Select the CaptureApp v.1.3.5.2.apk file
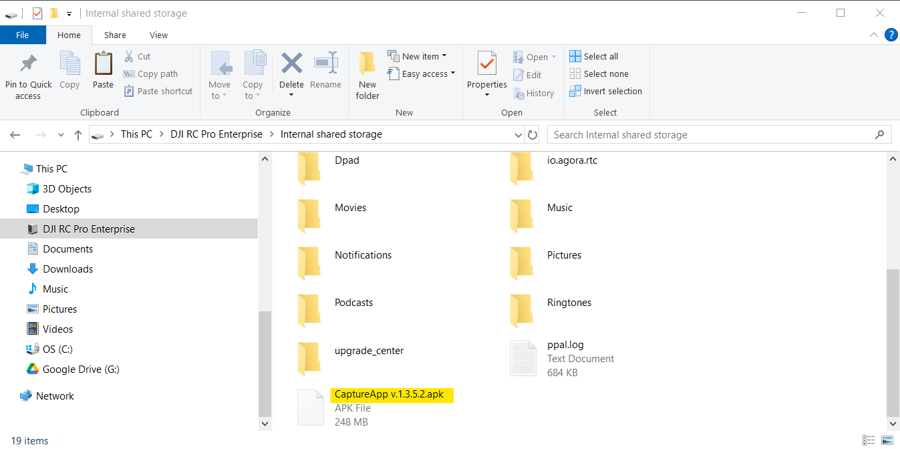The image size is (900, 449). (x=389, y=394)
